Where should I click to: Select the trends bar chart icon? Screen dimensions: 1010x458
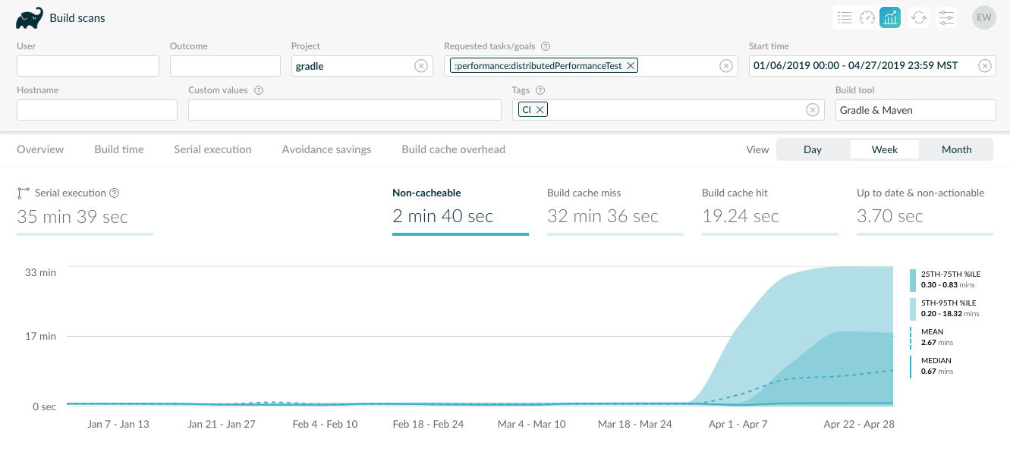pos(890,17)
